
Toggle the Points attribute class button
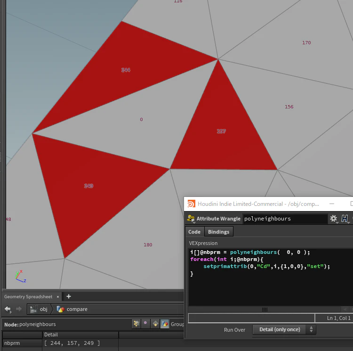136,324
